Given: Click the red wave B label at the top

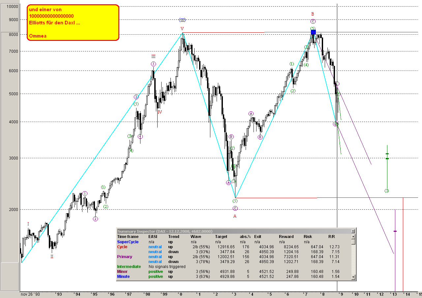Looking at the screenshot, I should [x=313, y=14].
